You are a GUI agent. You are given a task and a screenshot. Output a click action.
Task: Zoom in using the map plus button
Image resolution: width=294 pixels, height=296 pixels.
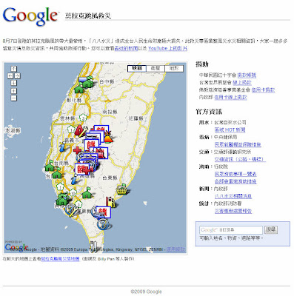(14, 91)
